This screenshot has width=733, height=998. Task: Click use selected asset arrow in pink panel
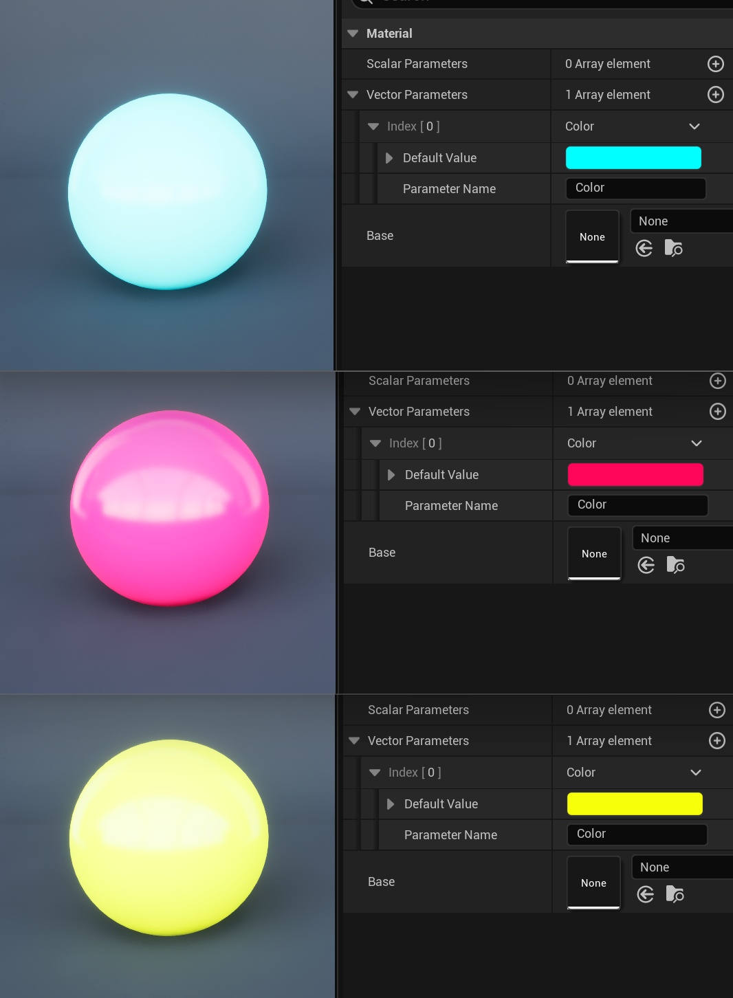[646, 565]
